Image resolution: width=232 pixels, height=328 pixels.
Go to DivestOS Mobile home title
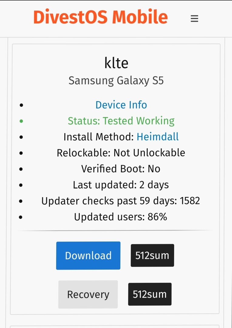[x=100, y=17]
